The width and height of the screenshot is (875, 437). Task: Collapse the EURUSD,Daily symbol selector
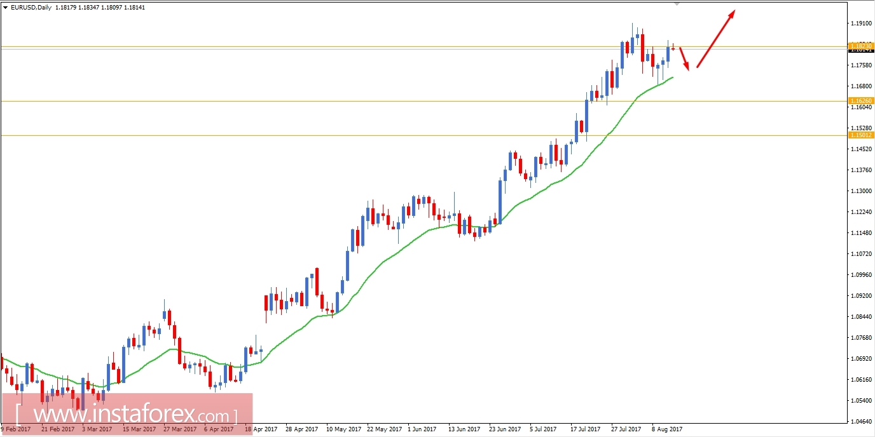[x=6, y=8]
